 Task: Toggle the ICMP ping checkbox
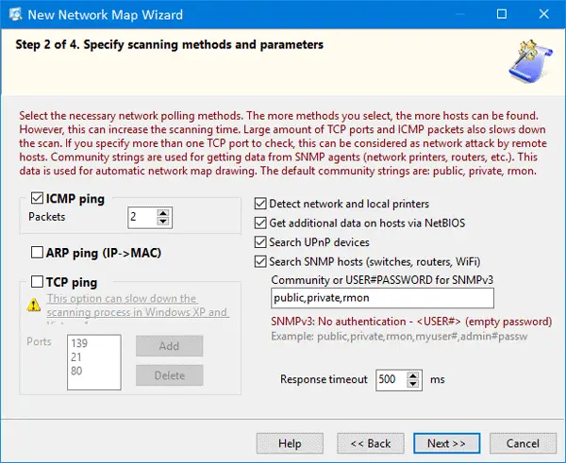38,199
